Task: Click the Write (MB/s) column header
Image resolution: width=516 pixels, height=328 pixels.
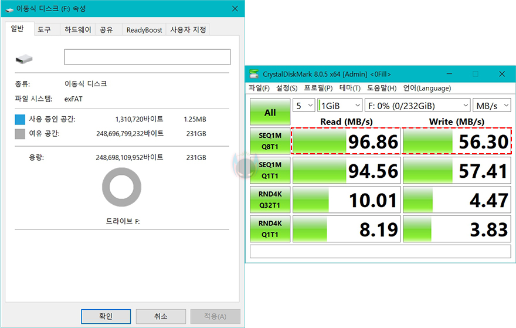Action: click(457, 121)
